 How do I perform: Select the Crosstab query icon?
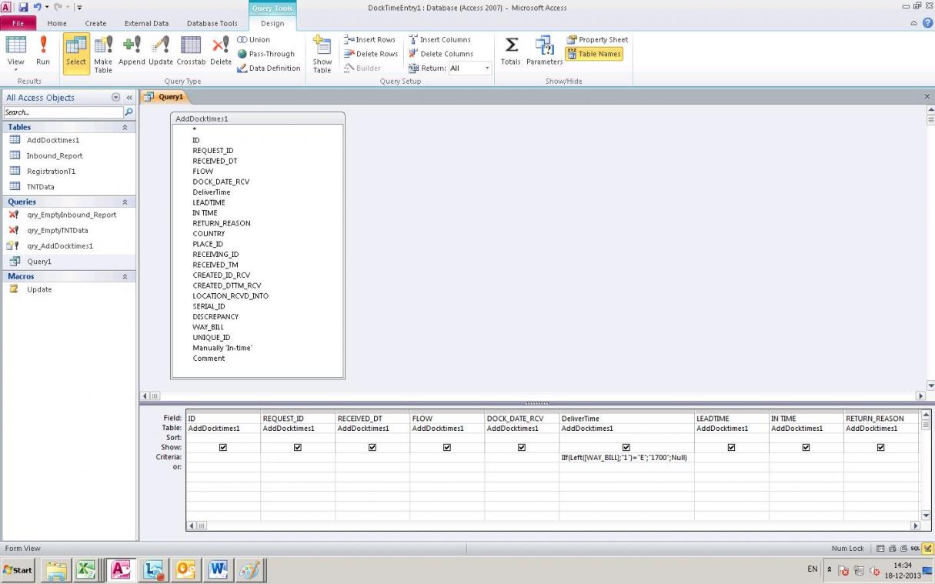pyautogui.click(x=191, y=52)
